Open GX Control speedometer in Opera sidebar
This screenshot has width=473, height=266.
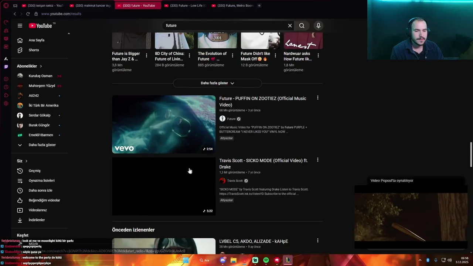(x=6, y=22)
